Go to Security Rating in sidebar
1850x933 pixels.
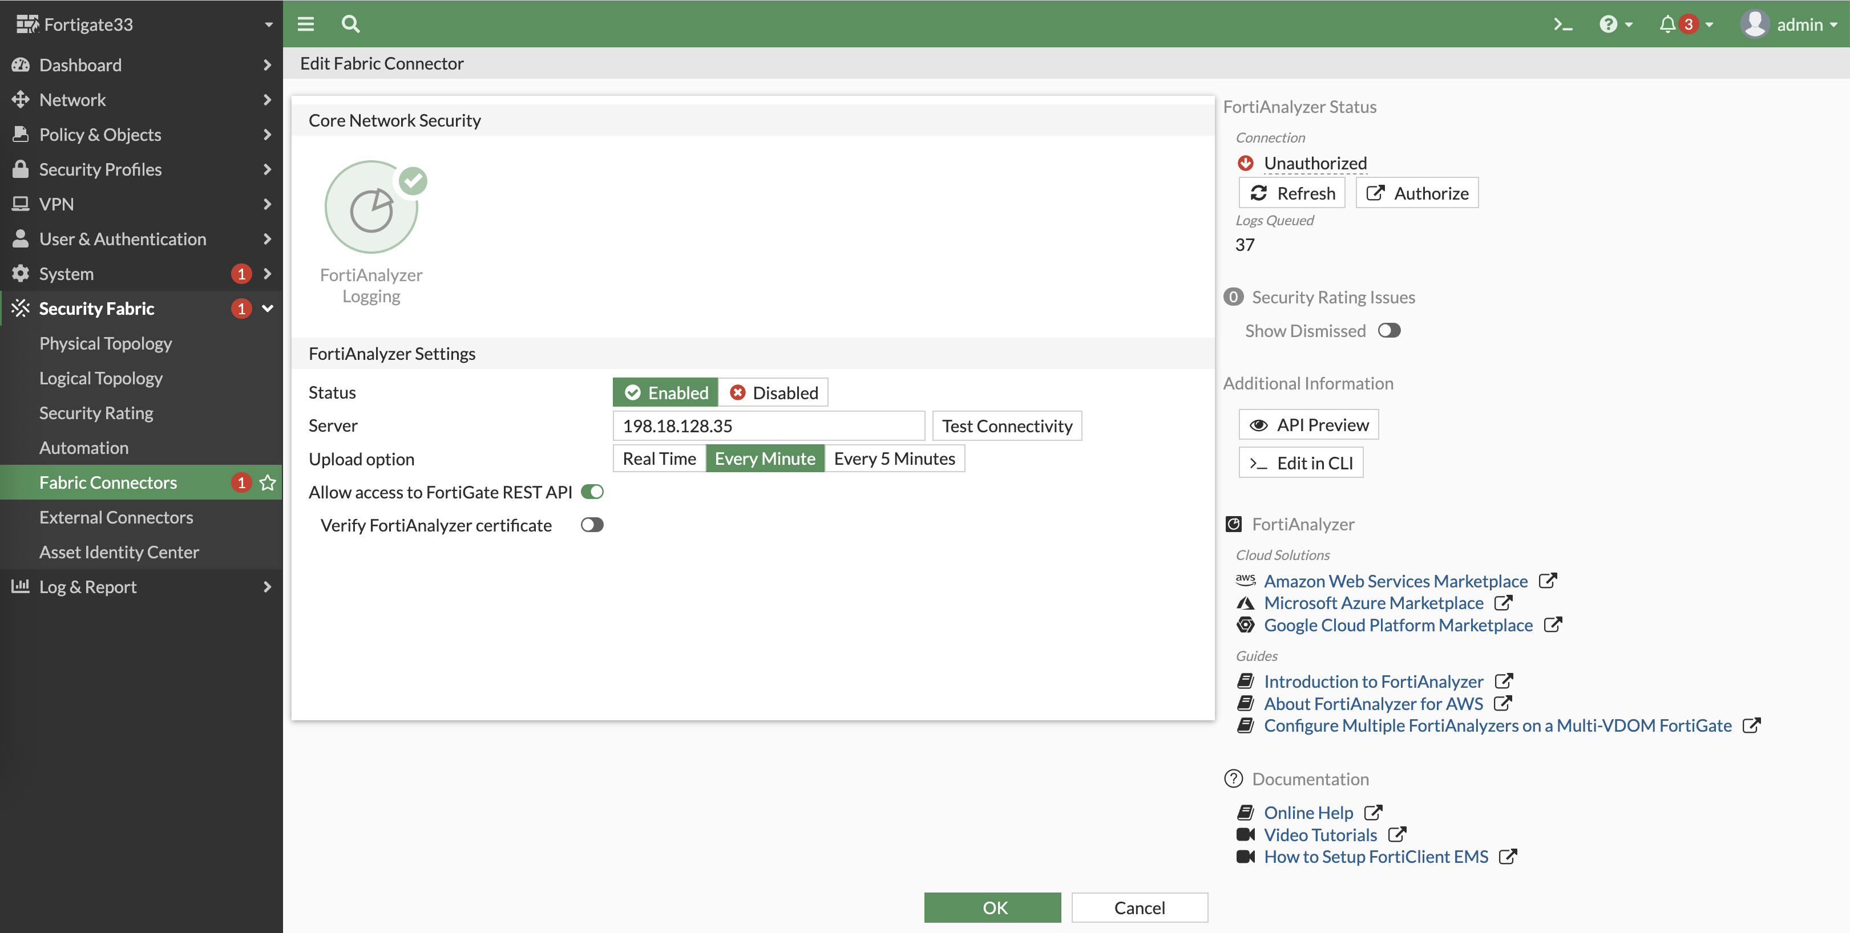click(x=96, y=413)
